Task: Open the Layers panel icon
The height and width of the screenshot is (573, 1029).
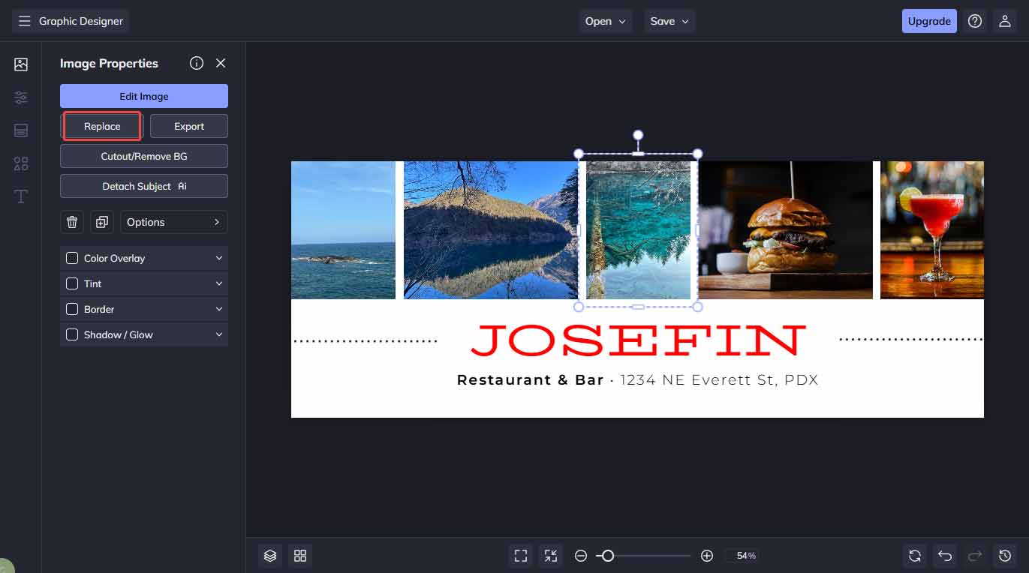Action: 270,556
